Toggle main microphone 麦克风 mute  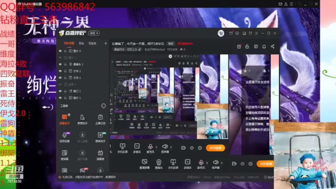point(201,163)
